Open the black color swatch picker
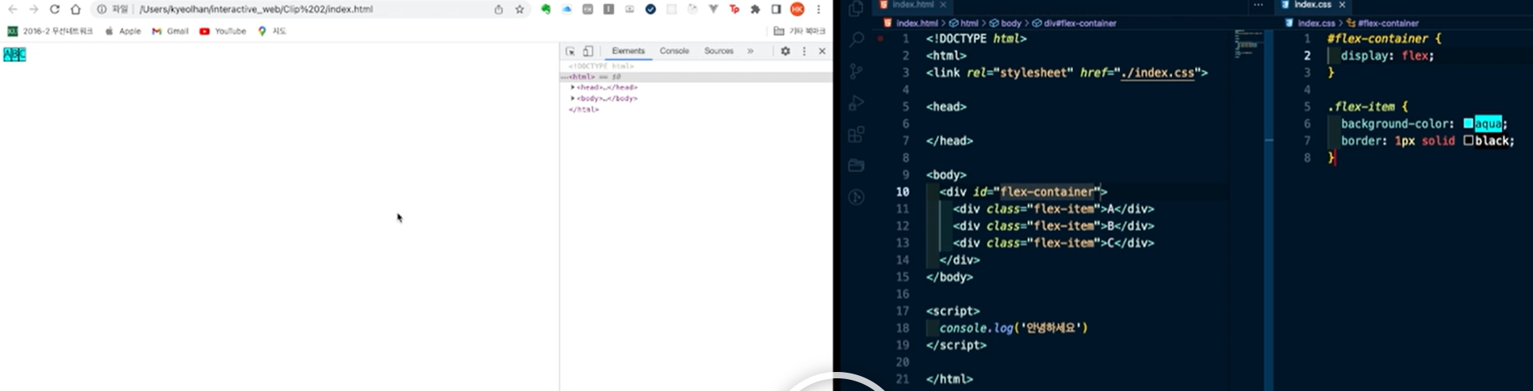This screenshot has height=391, width=1533. [x=1468, y=140]
